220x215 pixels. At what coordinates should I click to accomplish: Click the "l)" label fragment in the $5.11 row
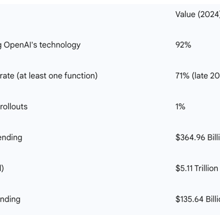click(x=2, y=168)
